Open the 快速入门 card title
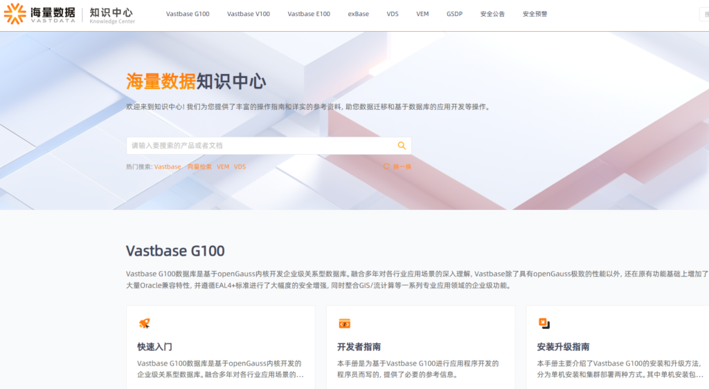Screen dimensions: 709x389 154,347
